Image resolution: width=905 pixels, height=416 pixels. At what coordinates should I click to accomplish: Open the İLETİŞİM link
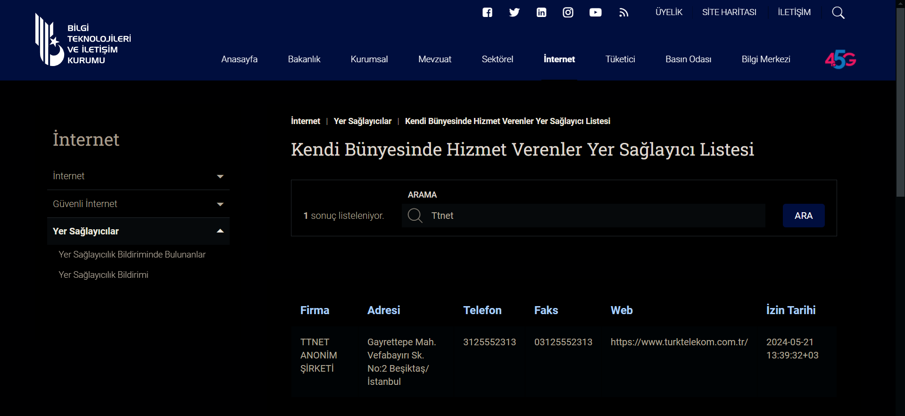794,12
